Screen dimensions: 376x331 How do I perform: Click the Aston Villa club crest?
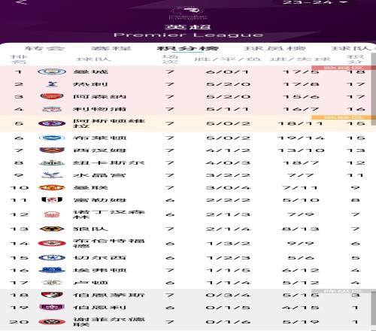52,123
